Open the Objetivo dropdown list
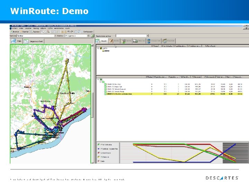Screen dimensions: 249x186 pos(88,36)
